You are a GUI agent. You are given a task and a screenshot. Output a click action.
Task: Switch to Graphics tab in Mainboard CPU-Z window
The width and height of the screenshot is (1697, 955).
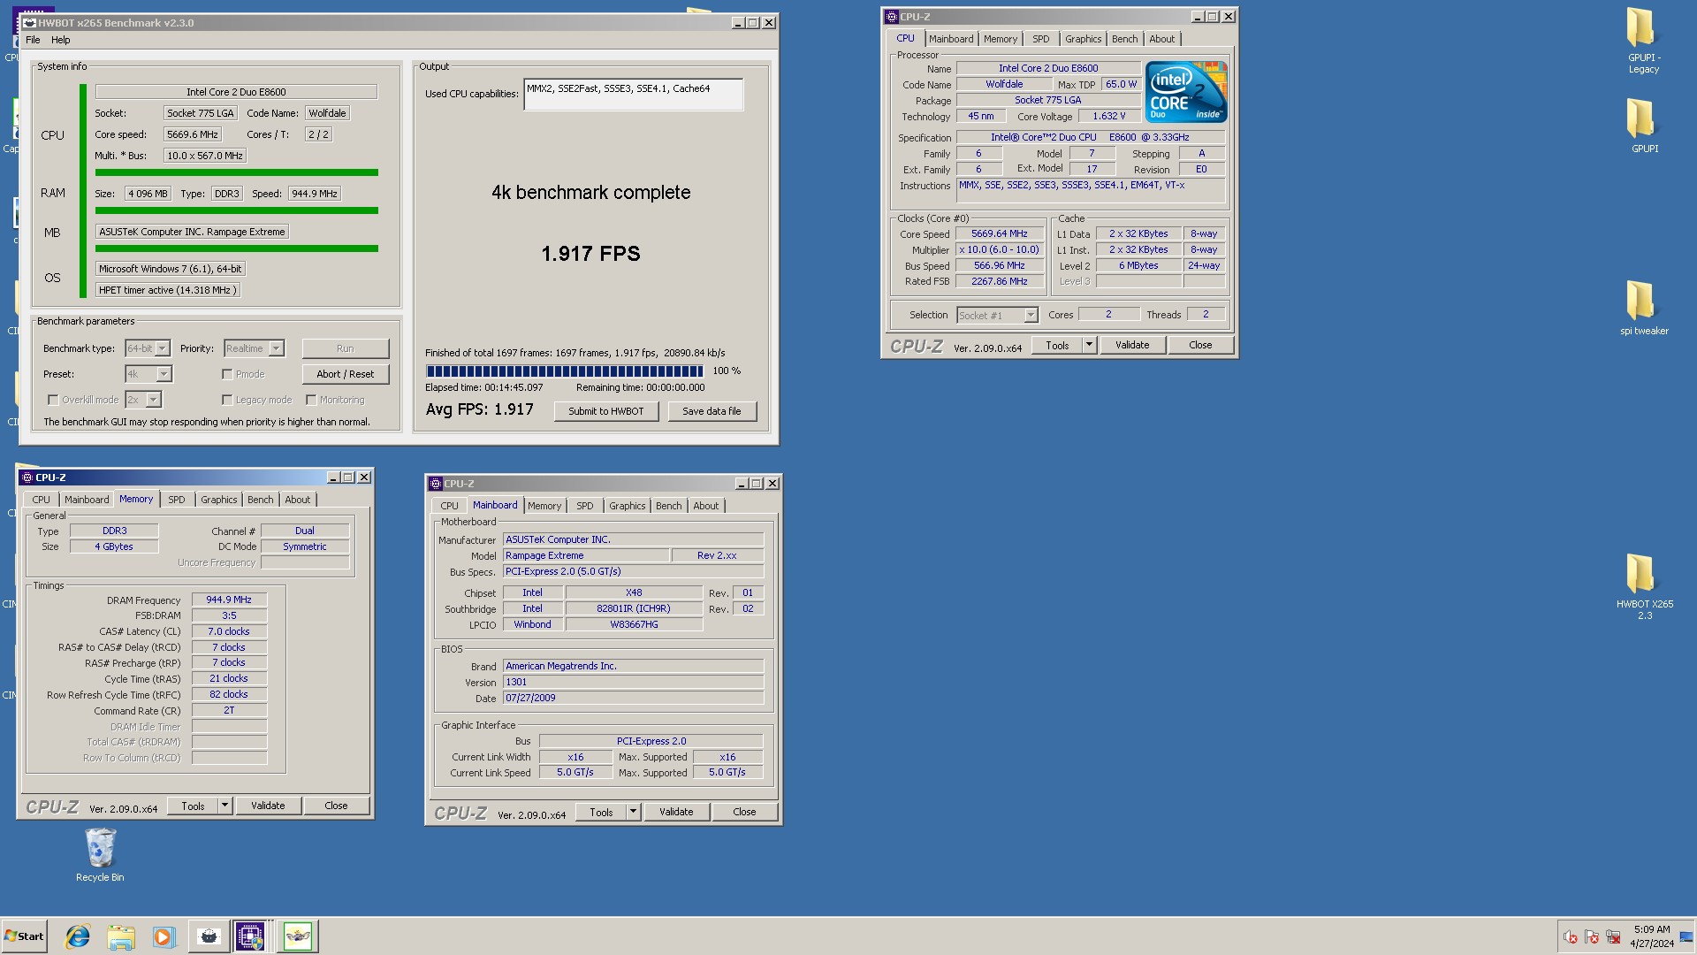(628, 506)
